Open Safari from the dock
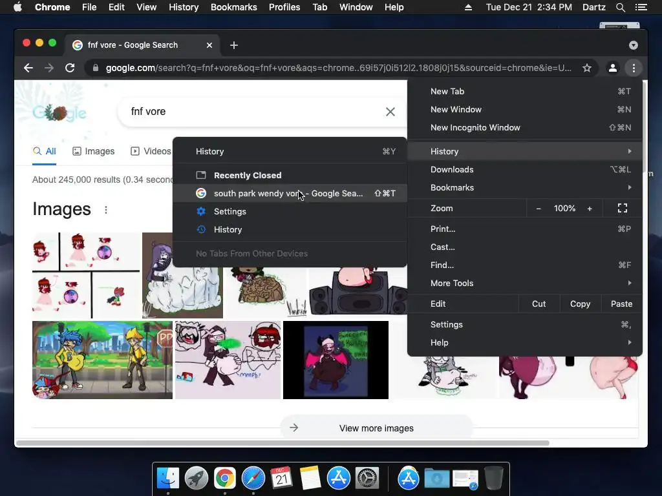 pyautogui.click(x=253, y=479)
